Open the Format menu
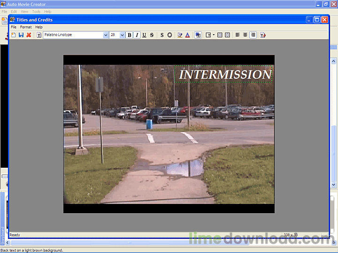Viewport: 338px width, 253px height. pos(26,27)
